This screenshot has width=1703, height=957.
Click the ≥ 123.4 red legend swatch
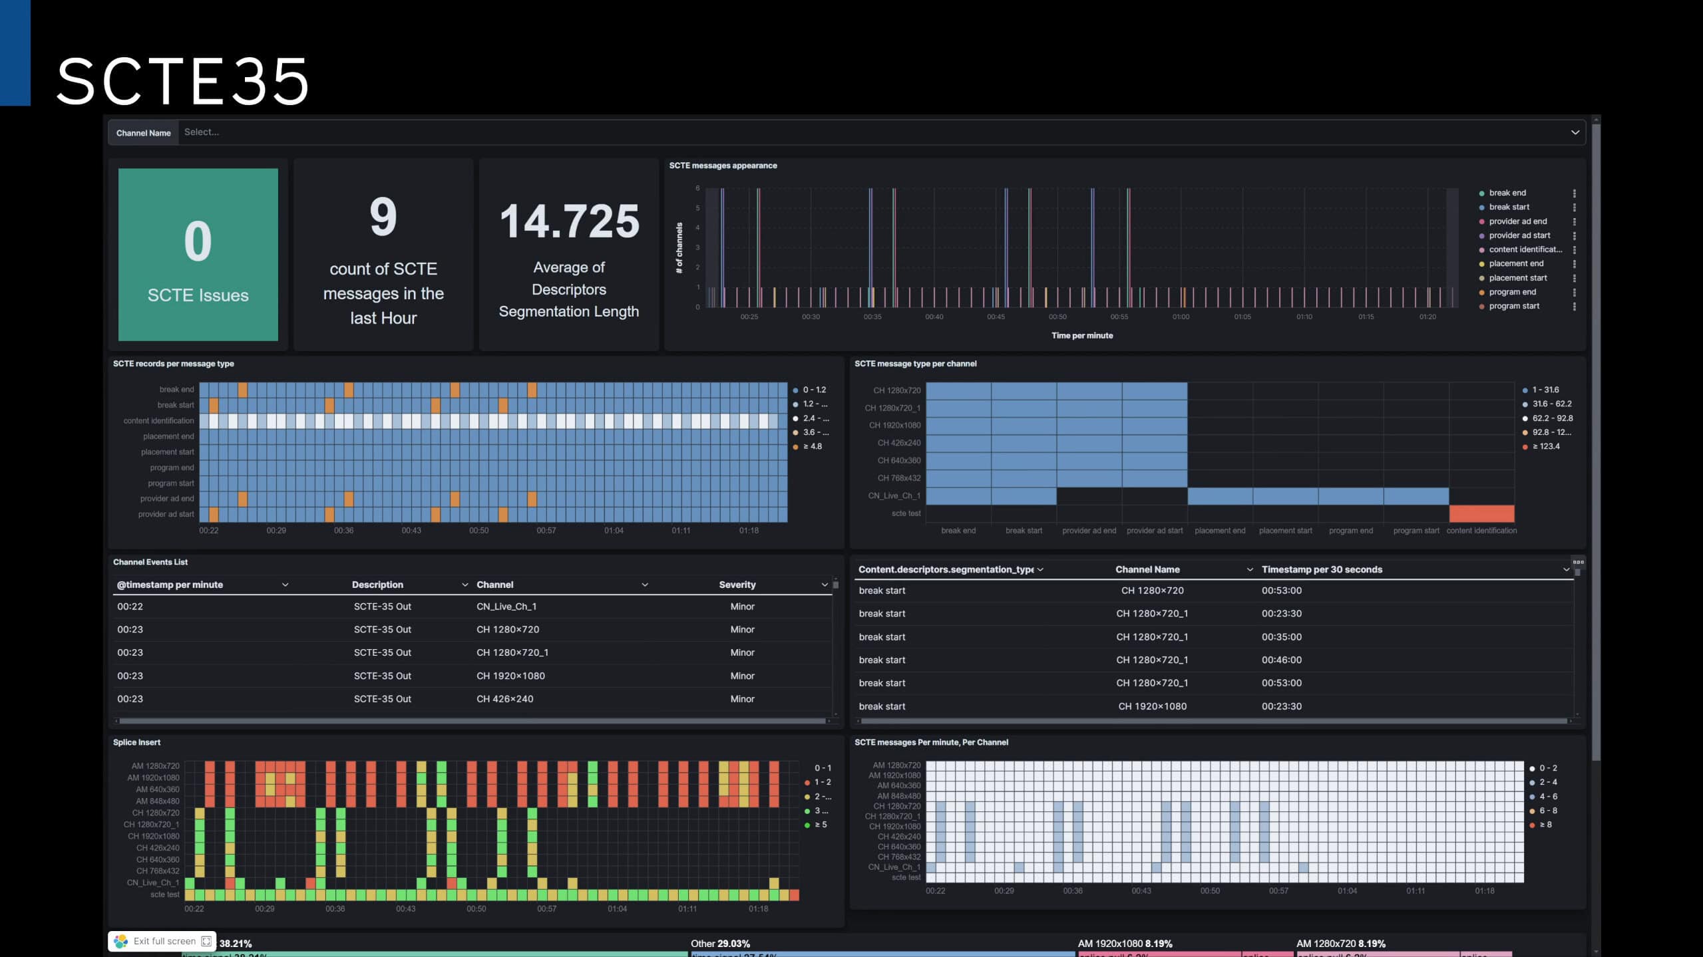[x=1525, y=447]
